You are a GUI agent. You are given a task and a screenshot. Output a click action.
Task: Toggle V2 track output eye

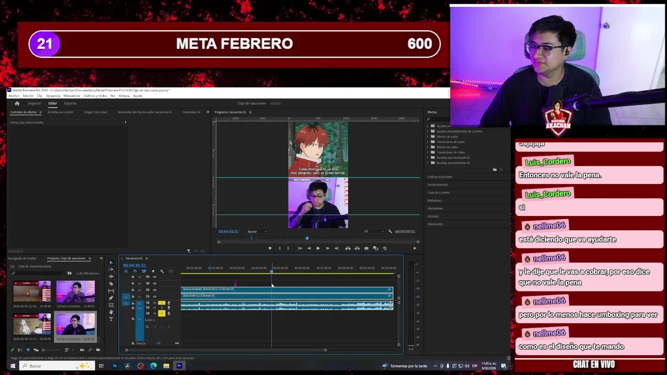(x=155, y=290)
